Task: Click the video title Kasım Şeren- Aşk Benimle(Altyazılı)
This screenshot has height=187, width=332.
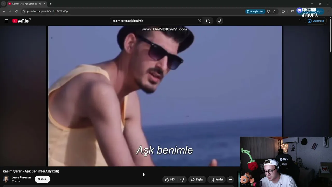Action: click(31, 171)
